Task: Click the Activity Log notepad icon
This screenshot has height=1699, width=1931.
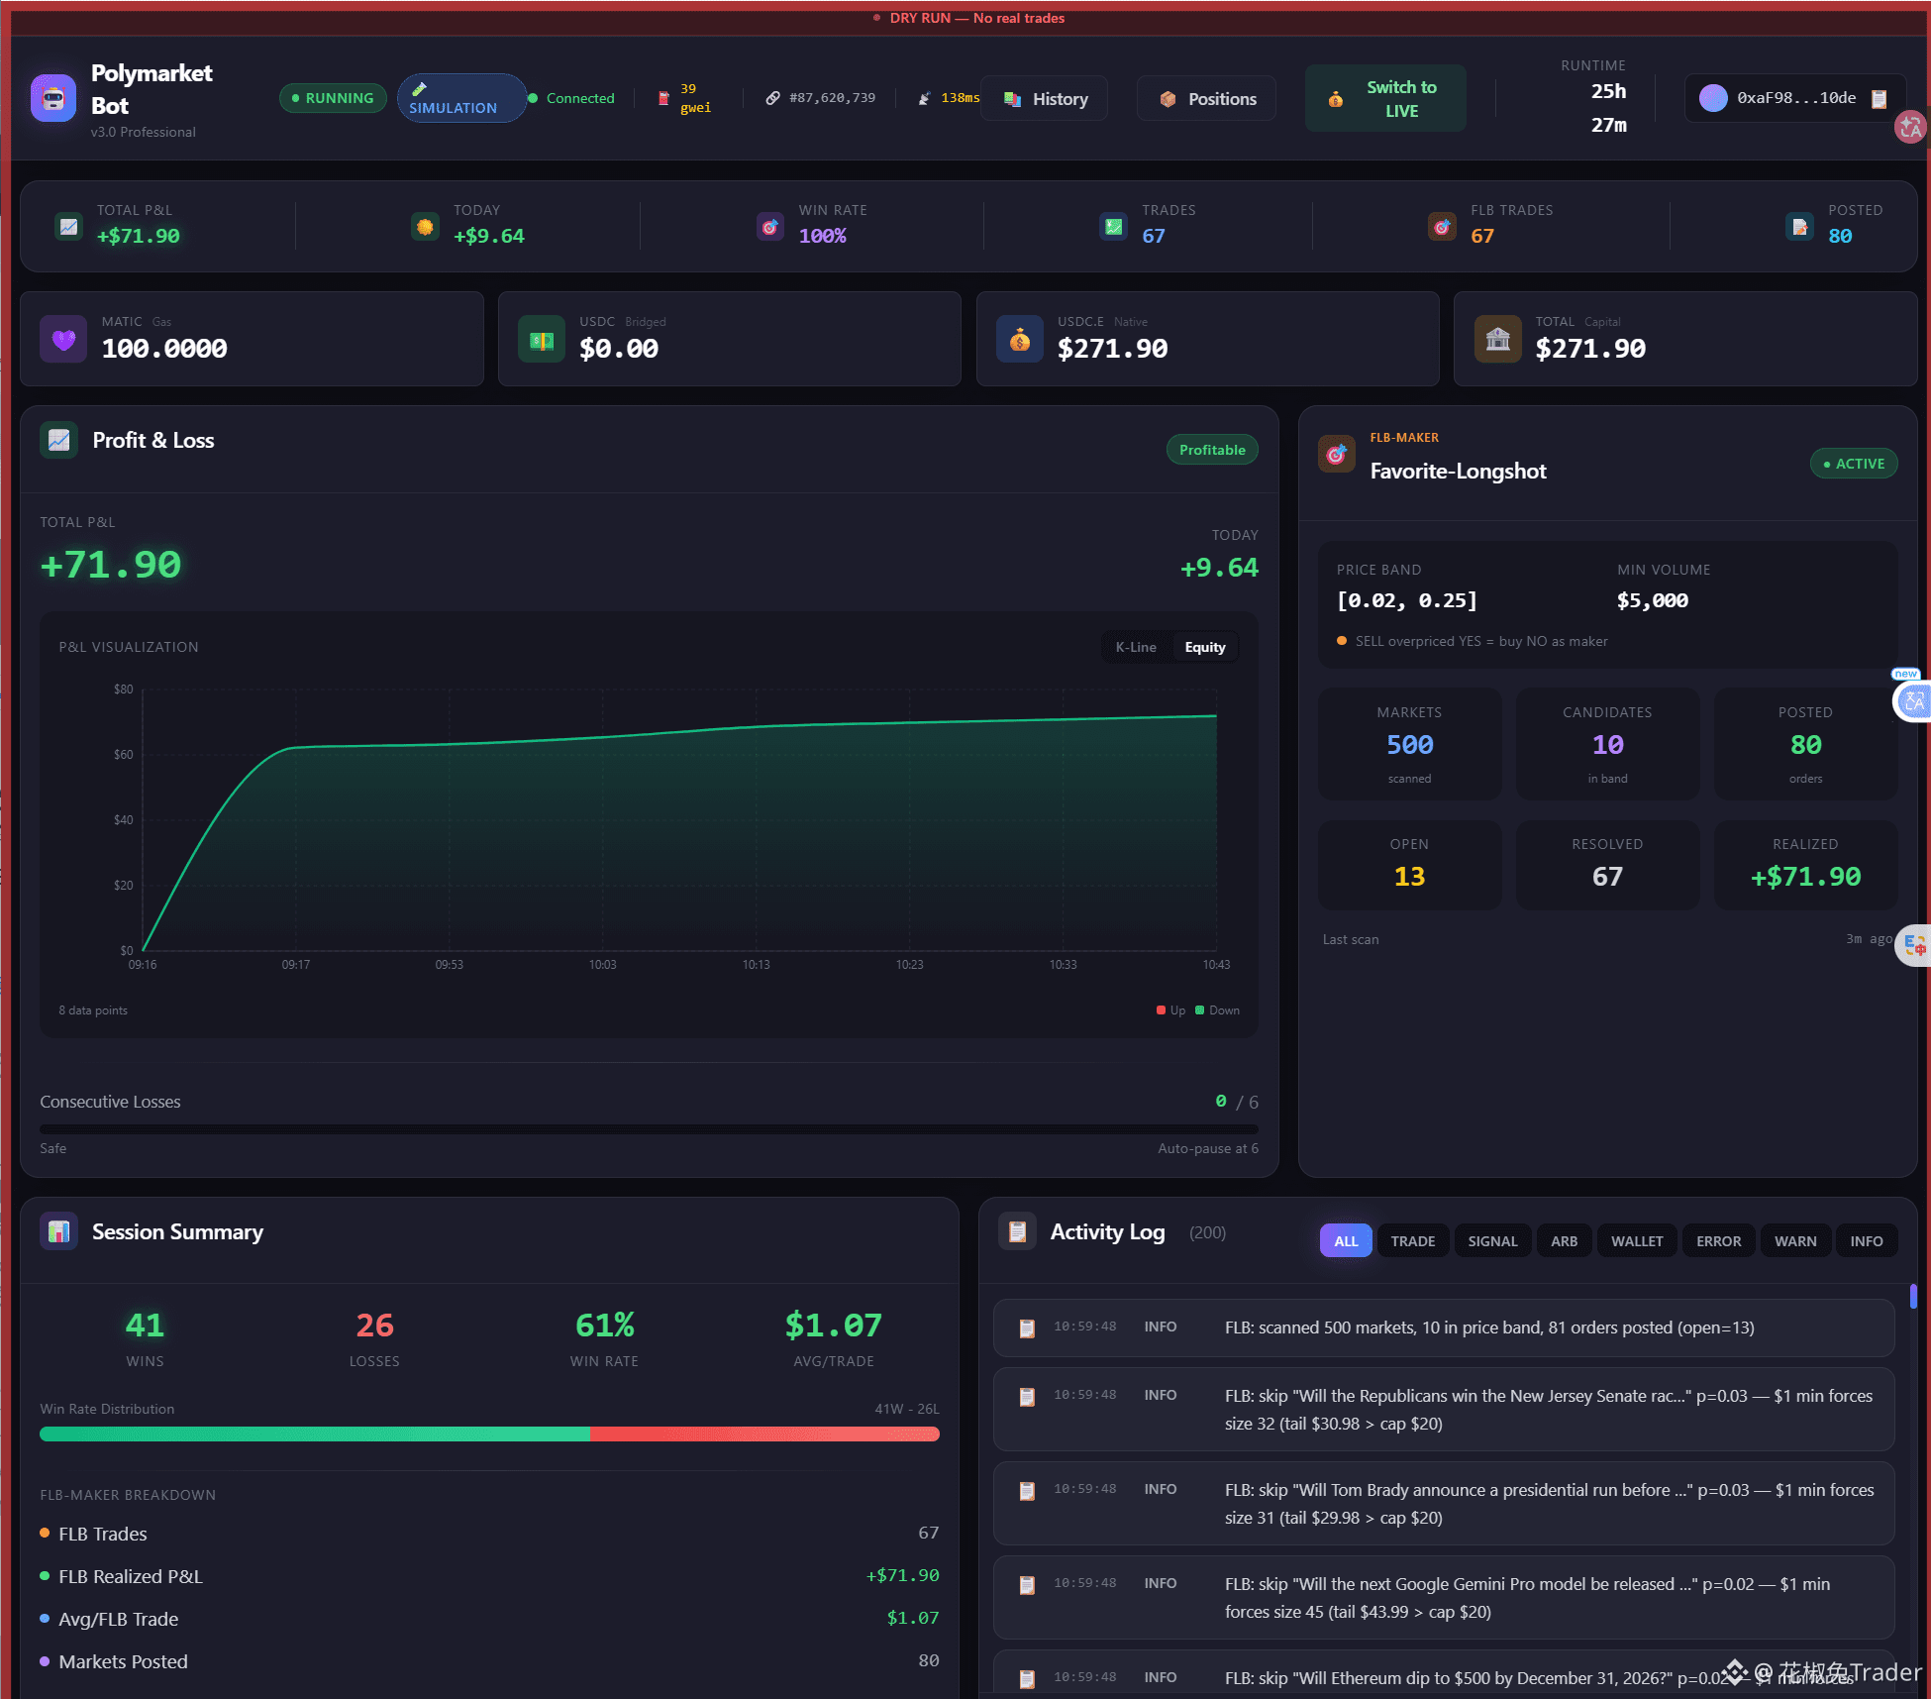Action: click(x=1017, y=1231)
